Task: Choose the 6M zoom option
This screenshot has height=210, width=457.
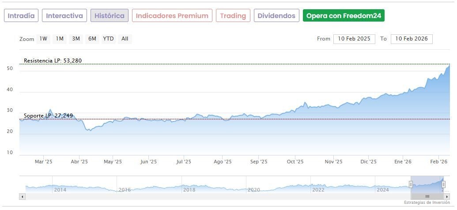Action: [x=92, y=39]
